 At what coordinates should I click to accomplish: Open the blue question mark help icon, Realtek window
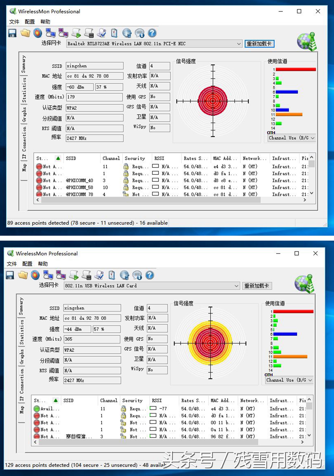coord(152,33)
